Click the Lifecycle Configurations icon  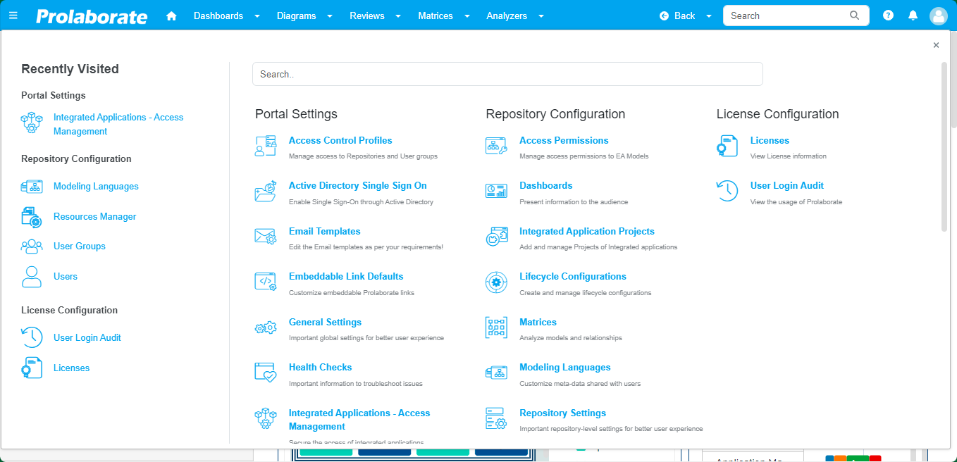[x=496, y=282]
